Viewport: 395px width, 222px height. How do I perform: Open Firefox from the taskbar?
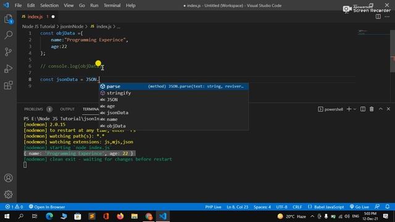[x=120, y=216]
